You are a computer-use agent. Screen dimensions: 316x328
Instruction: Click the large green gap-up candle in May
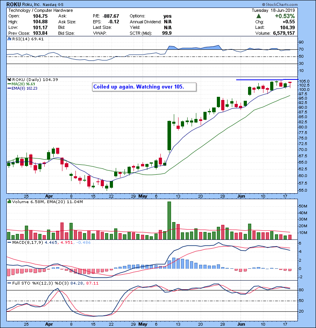point(169,136)
